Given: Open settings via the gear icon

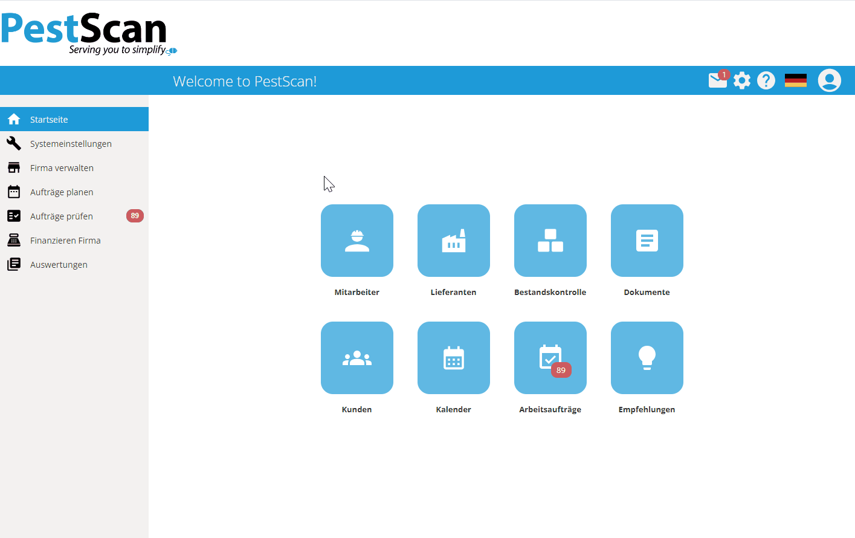Looking at the screenshot, I should [x=742, y=80].
